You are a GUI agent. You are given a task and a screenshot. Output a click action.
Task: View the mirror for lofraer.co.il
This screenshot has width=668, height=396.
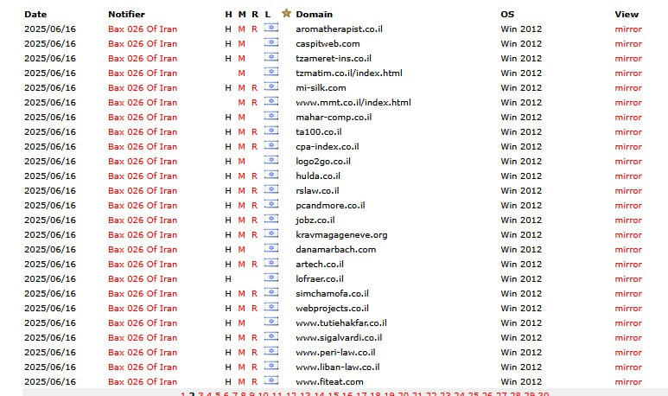[x=628, y=279]
